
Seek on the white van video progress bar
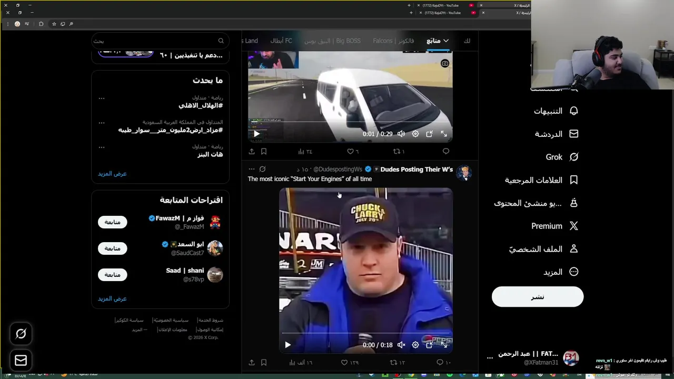350,122
